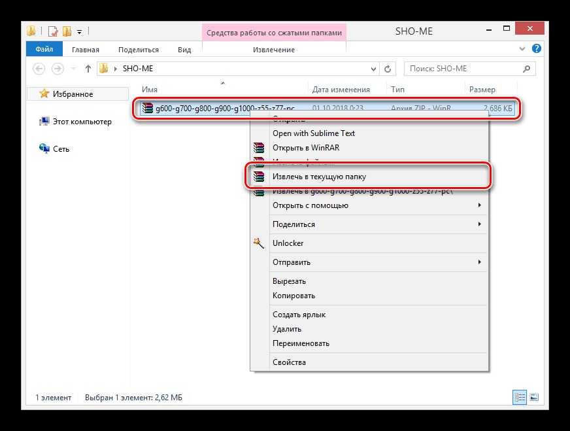Open the 'Этот компьютер' location

pyautogui.click(x=82, y=122)
